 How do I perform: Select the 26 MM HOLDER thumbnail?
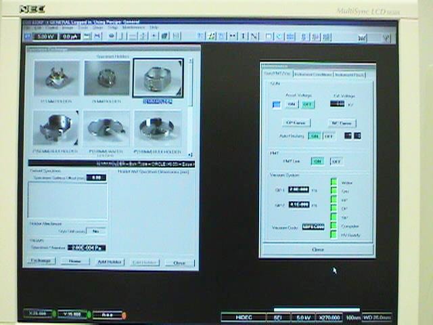[x=107, y=79]
